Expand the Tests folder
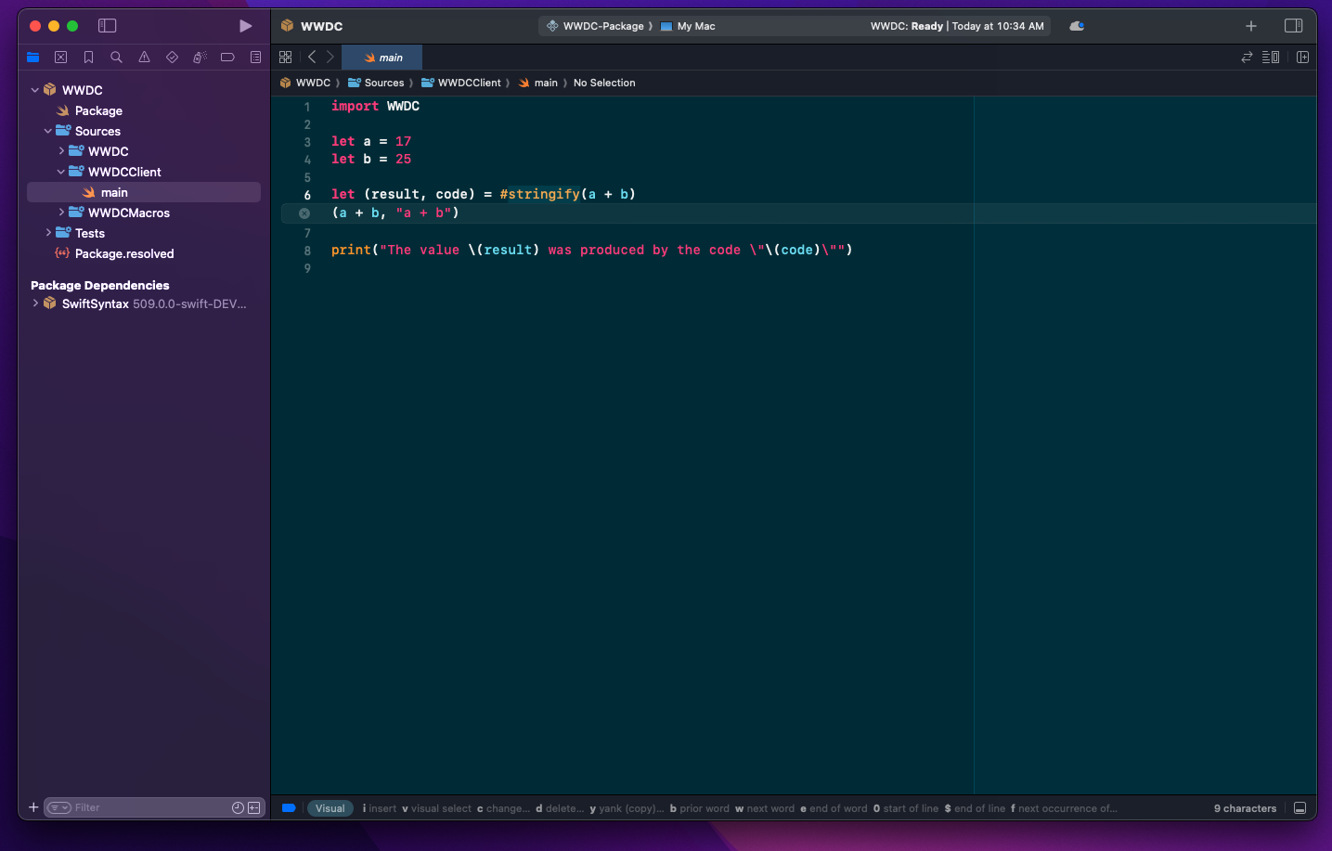The width and height of the screenshot is (1332, 851). point(48,233)
